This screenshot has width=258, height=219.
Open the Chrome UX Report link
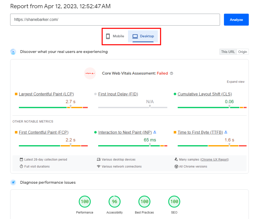coord(214,160)
